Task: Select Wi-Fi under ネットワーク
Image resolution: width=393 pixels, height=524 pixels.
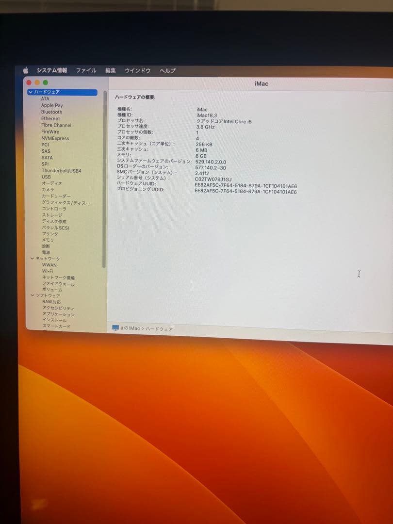Action: 49,272
